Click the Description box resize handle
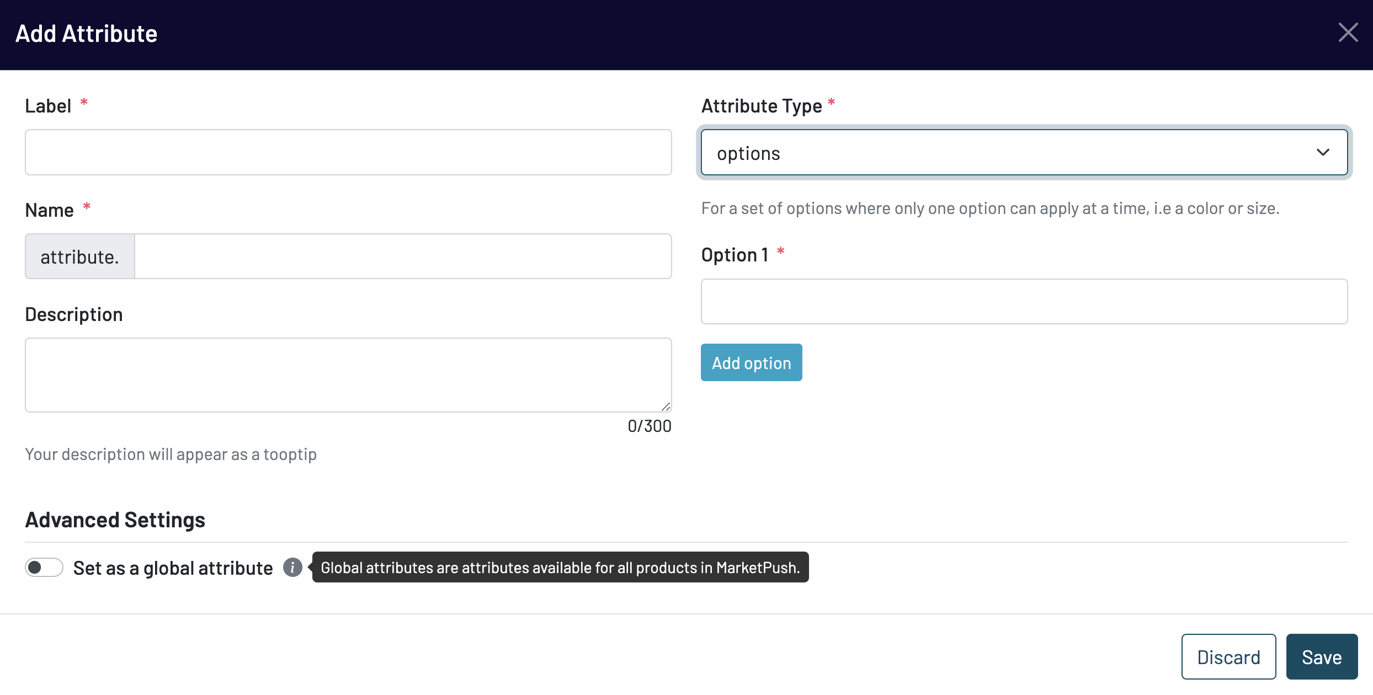1373x695 pixels. (x=666, y=407)
